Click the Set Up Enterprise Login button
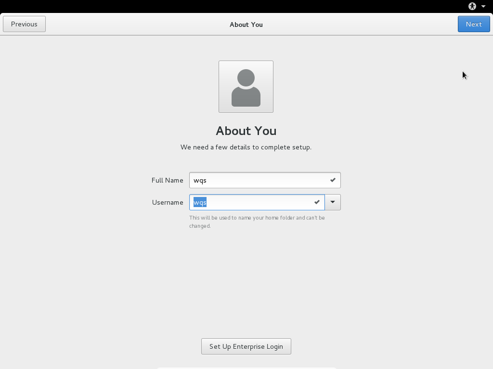 tap(246, 346)
